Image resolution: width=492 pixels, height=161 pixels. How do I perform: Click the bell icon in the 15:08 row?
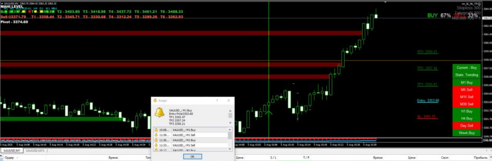pyautogui.click(x=156, y=130)
